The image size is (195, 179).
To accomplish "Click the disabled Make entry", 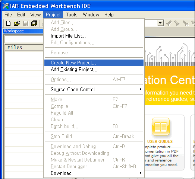I will tap(94, 100).
